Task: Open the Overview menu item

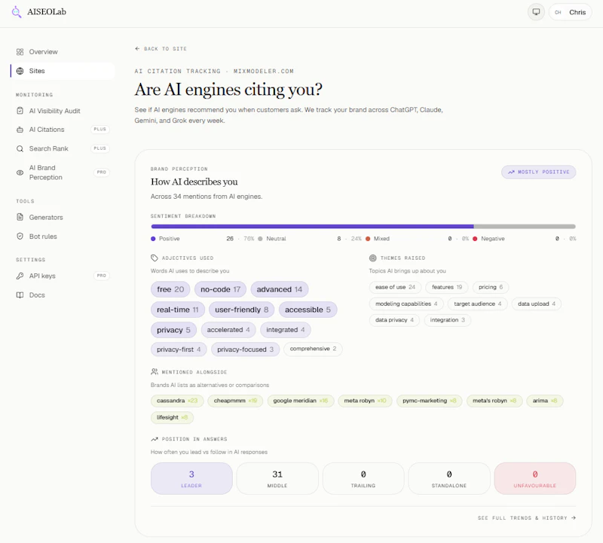Action: tap(63, 52)
